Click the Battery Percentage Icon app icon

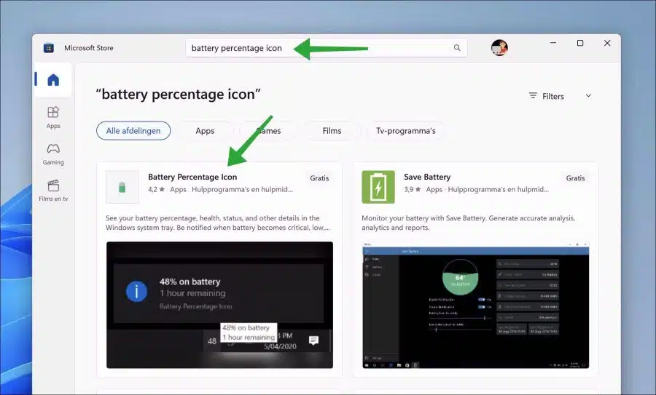[122, 187]
